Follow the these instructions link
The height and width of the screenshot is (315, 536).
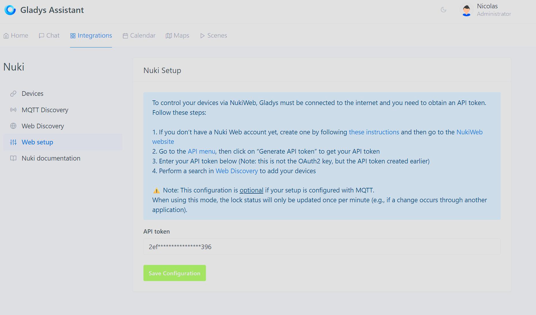click(x=374, y=132)
